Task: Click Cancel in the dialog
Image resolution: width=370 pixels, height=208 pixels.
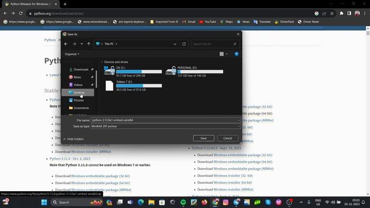Action: pos(227,138)
